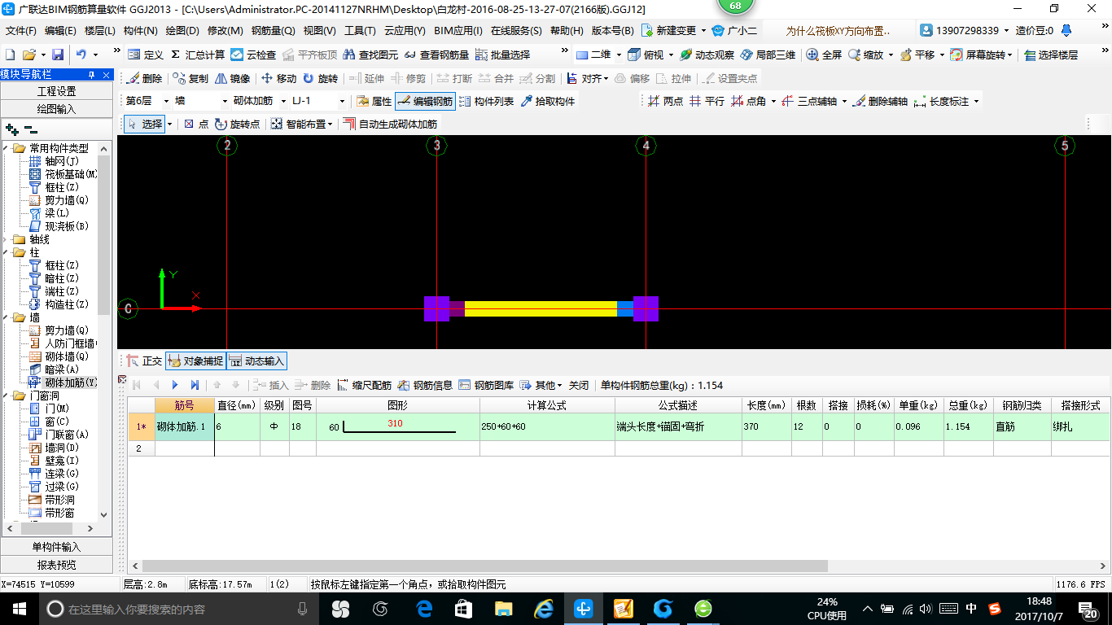1112x625 pixels.
Task: Click 删除辅轴 delete auxiliary axis
Action: click(x=880, y=102)
